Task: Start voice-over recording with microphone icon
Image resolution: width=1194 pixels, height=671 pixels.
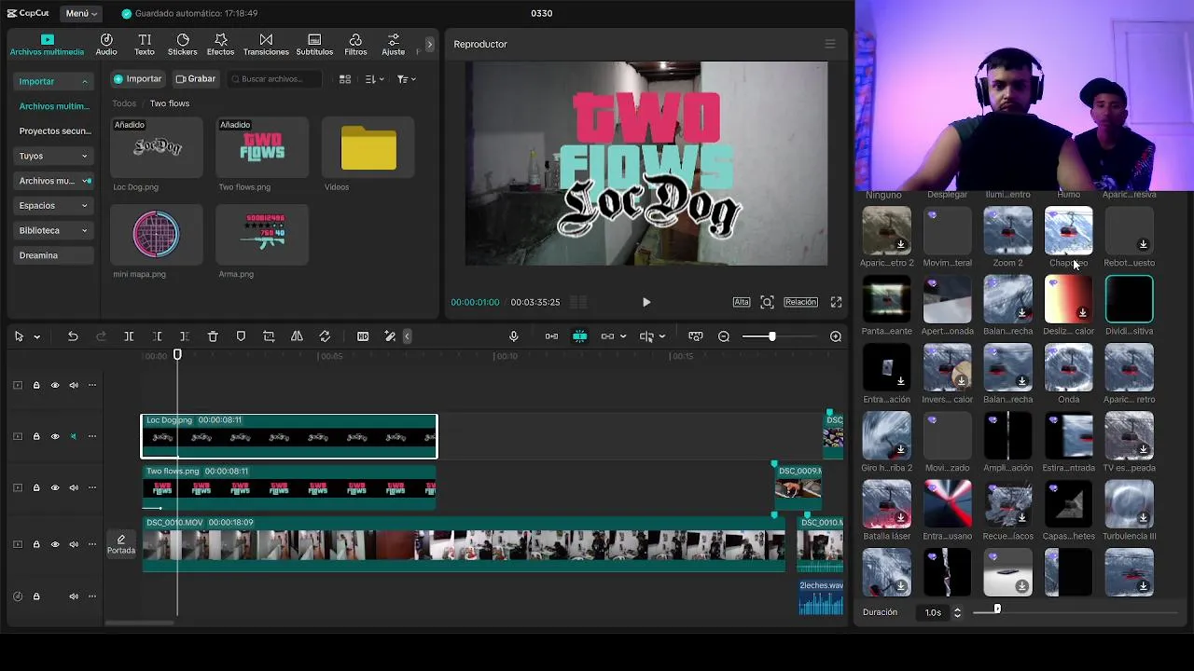Action: coord(513,336)
